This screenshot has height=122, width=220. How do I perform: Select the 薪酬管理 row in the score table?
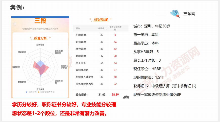[x=101, y=56]
